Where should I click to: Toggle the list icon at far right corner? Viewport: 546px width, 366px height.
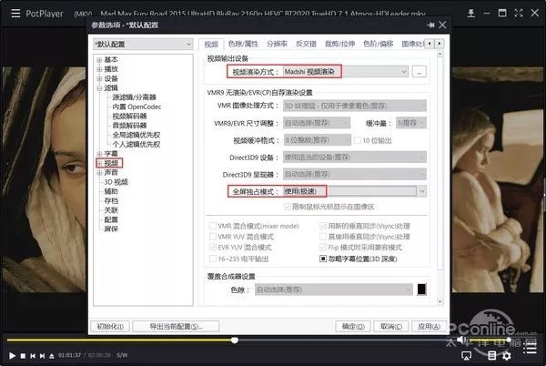531,347
